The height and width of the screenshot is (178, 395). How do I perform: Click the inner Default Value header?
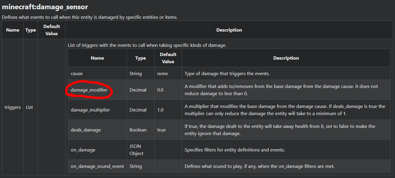(168, 58)
